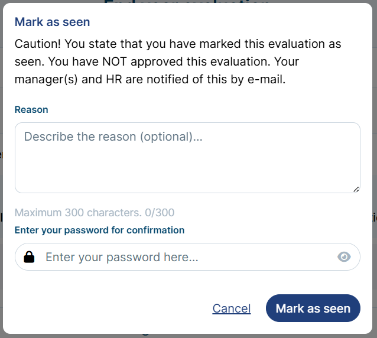377x338 pixels.
Task: Click the word 'NOT' in the warning message
Action: click(115, 62)
